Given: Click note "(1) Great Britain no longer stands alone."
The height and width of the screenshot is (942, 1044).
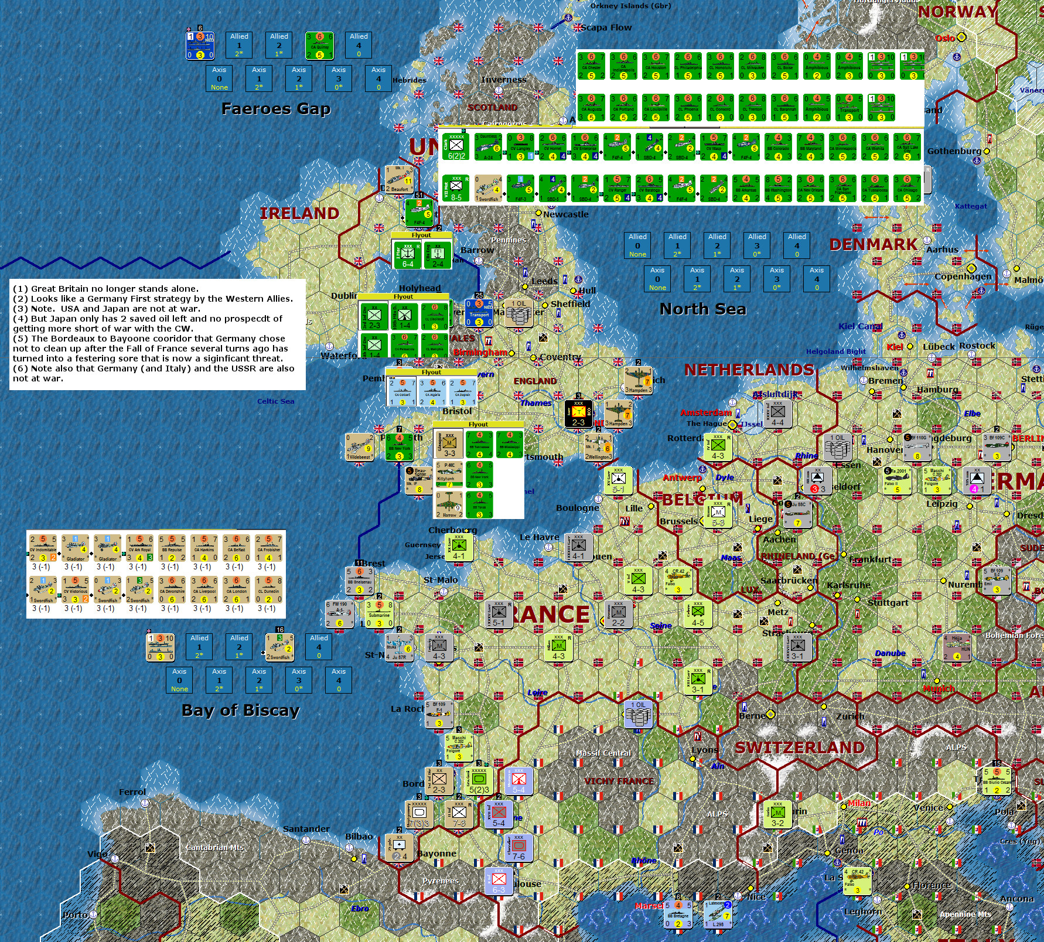Looking at the screenshot, I should [x=106, y=289].
